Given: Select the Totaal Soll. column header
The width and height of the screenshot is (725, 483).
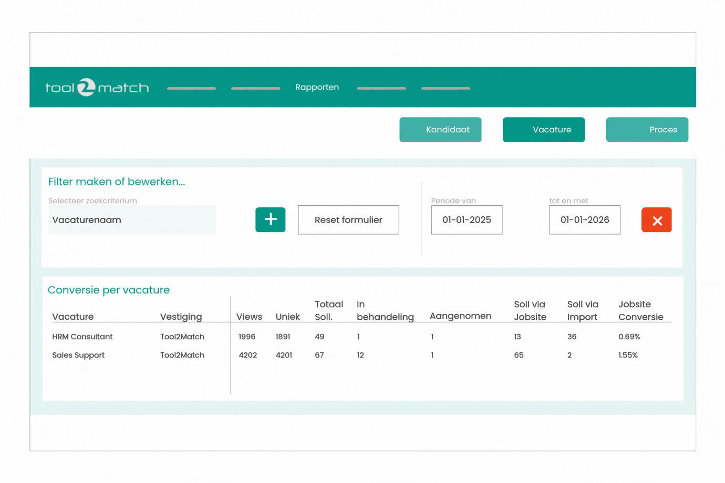Looking at the screenshot, I should coord(328,311).
